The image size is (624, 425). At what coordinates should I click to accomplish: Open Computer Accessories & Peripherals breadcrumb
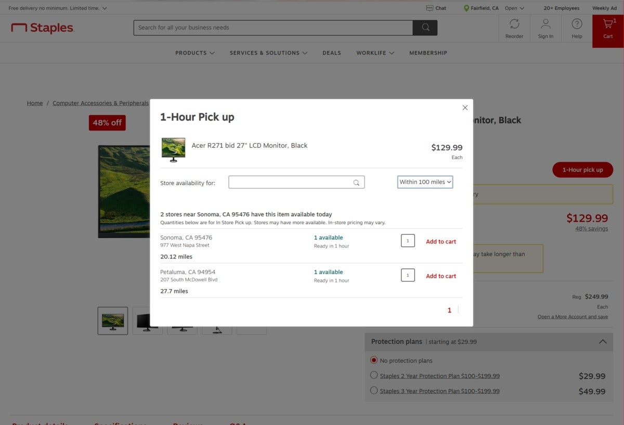[x=101, y=103]
